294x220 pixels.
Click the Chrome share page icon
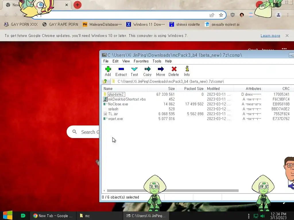212,15
